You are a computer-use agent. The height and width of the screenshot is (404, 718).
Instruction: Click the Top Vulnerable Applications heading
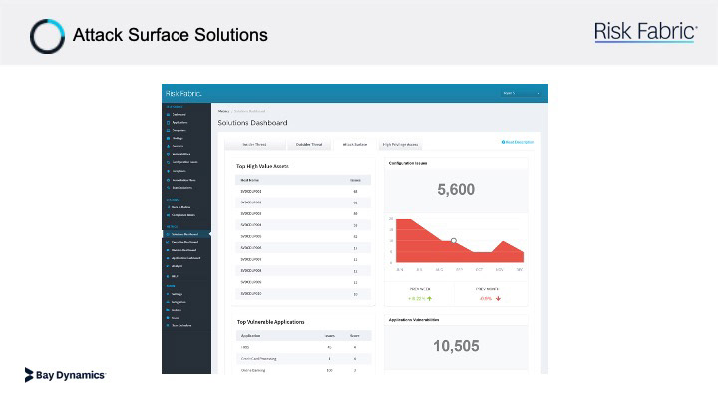pyautogui.click(x=270, y=322)
